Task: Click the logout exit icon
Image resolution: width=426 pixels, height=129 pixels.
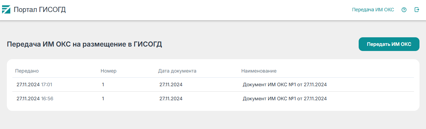Action: (417, 10)
